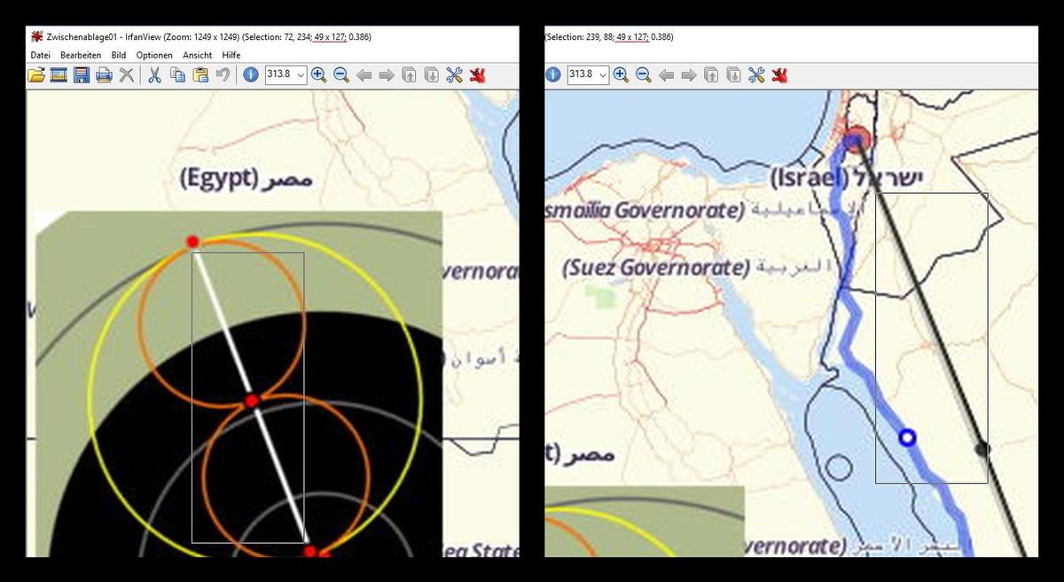Open the Ansicht menu
The height and width of the screenshot is (582, 1064).
(198, 55)
